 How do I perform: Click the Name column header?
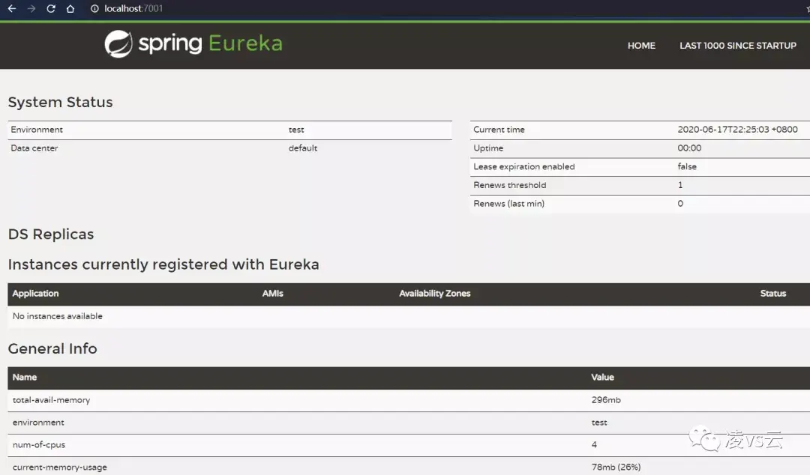24,378
